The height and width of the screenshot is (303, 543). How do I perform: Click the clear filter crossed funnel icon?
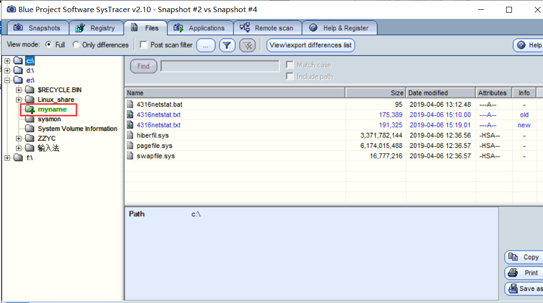(x=247, y=45)
